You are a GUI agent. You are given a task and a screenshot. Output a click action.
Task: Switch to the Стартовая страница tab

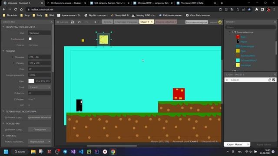[126, 22]
